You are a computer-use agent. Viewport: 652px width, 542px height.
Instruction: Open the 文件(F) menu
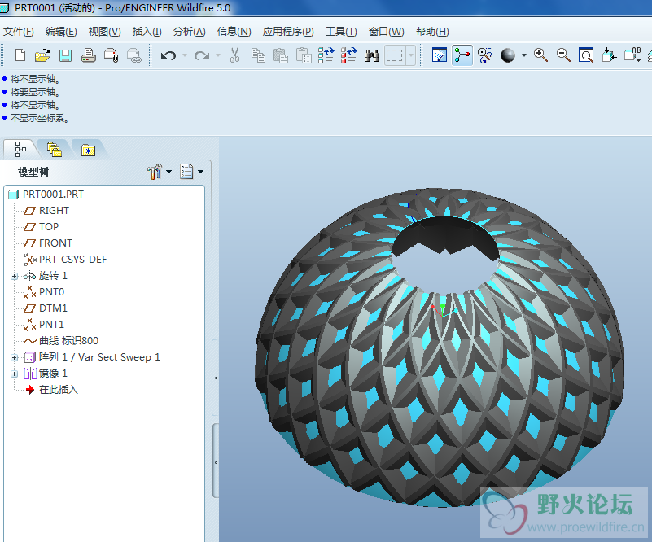click(x=18, y=32)
